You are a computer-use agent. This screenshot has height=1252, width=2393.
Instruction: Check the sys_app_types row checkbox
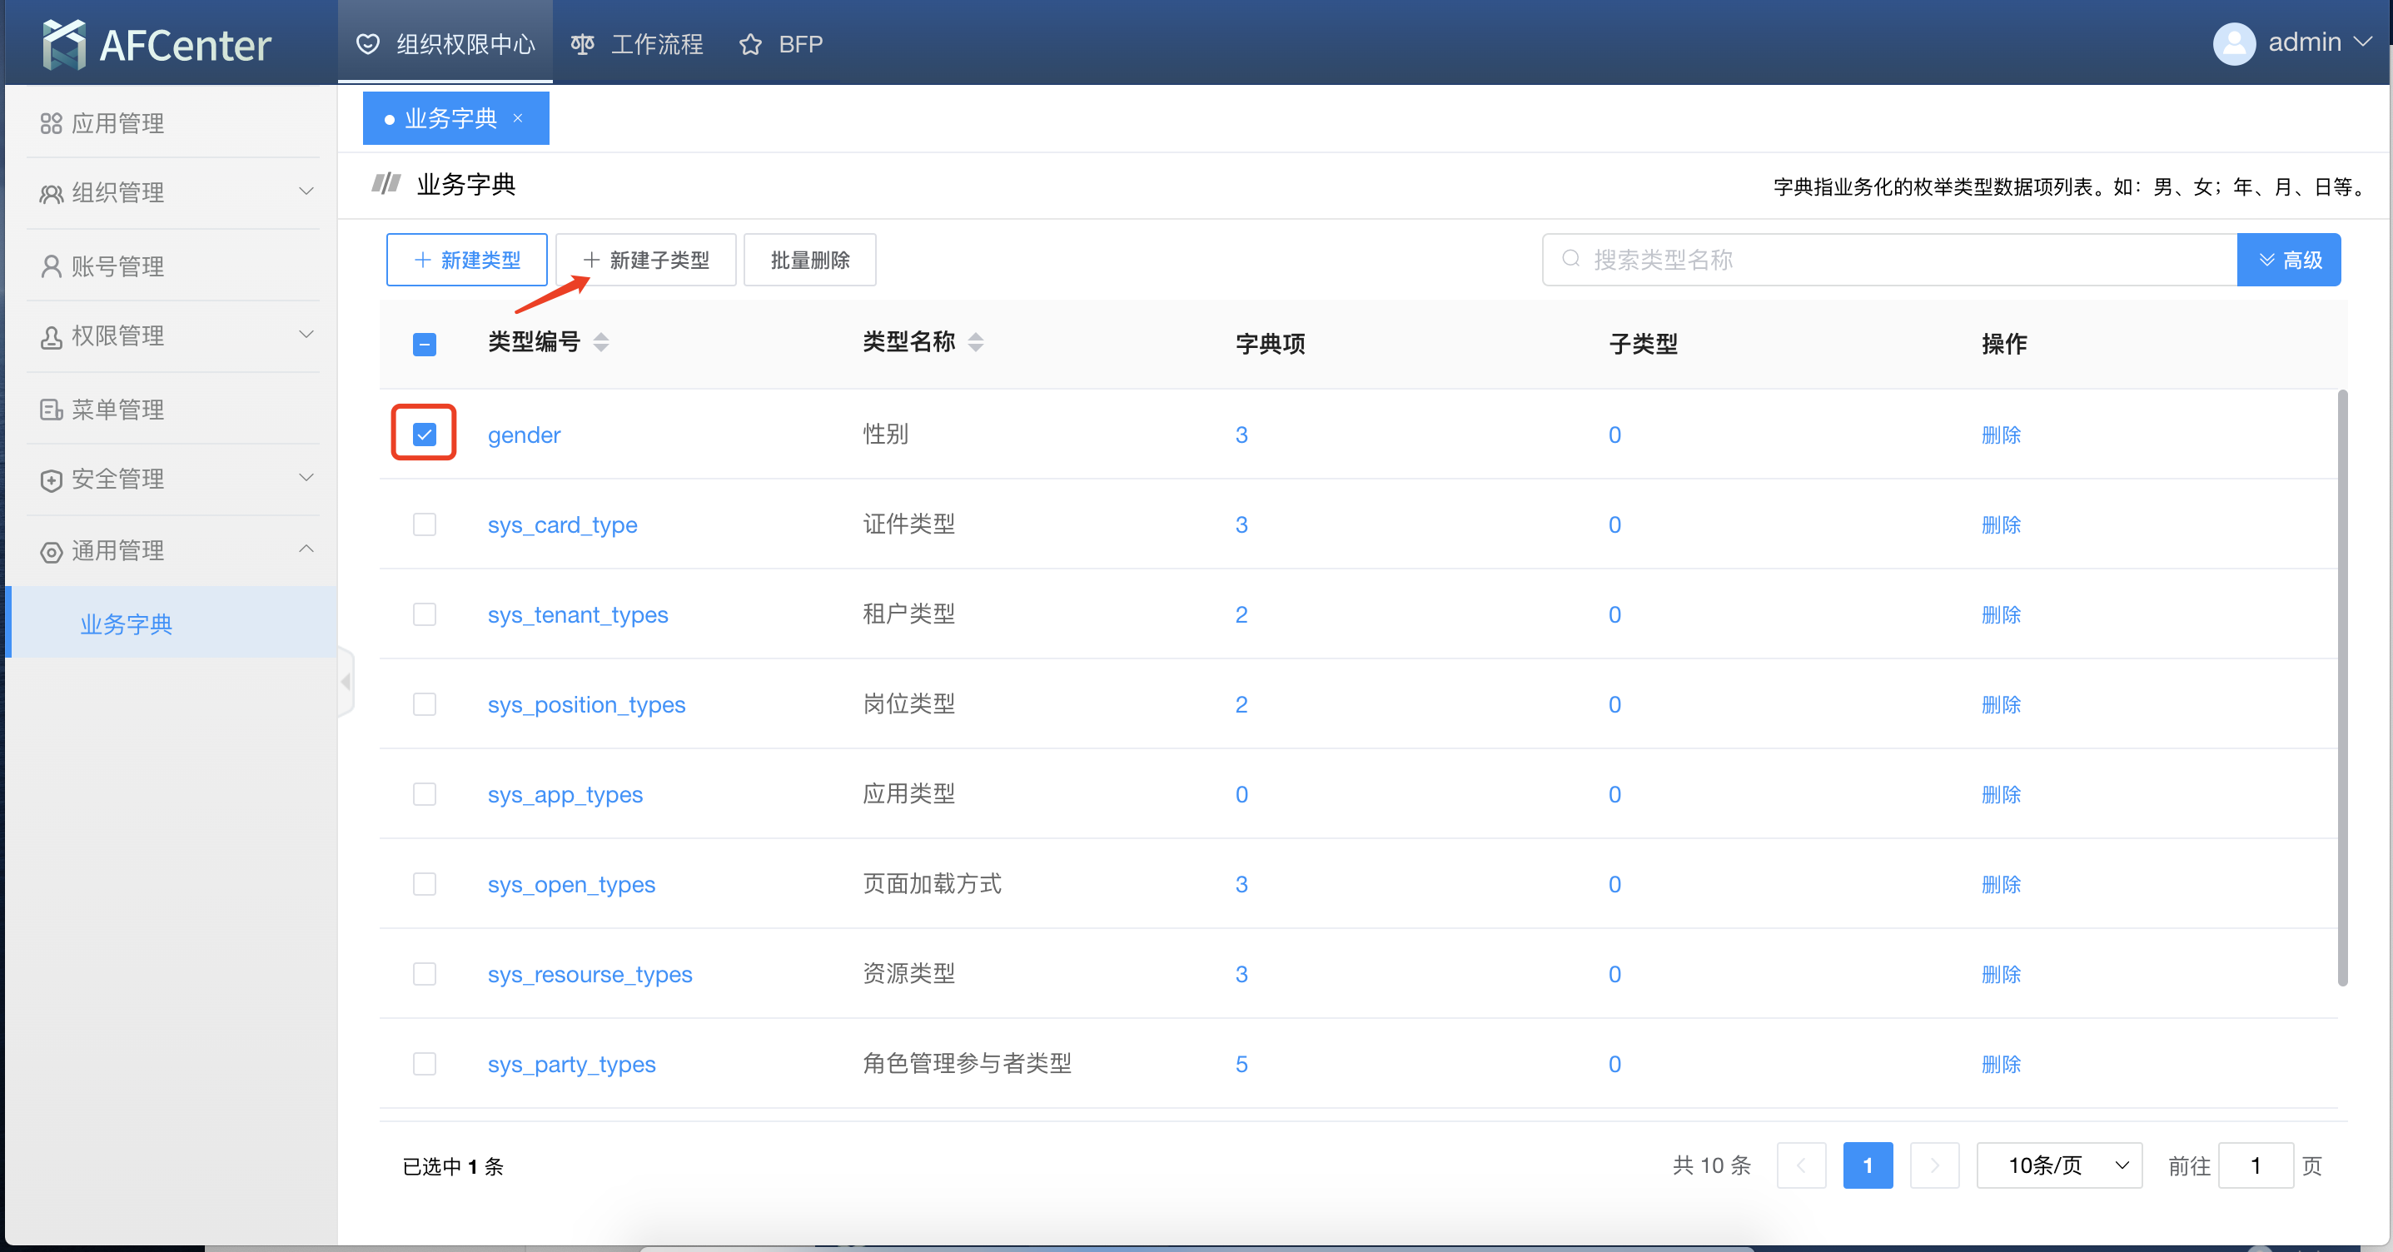tap(425, 794)
